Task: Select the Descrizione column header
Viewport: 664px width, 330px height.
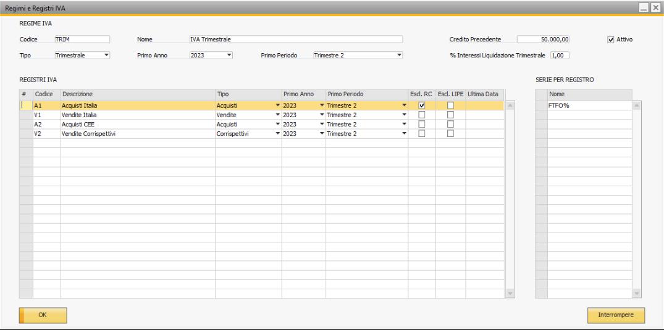Action: tap(138, 94)
